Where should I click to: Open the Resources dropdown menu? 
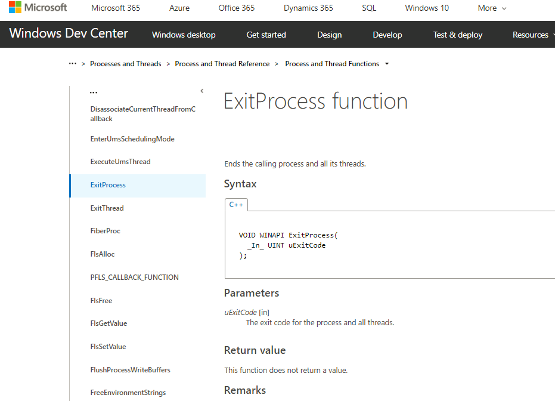(x=534, y=35)
